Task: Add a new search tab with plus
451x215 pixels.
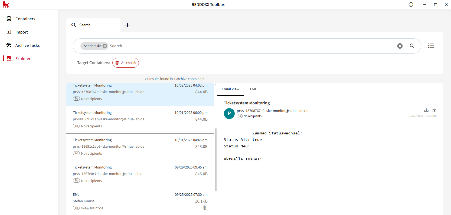Action: (x=128, y=25)
